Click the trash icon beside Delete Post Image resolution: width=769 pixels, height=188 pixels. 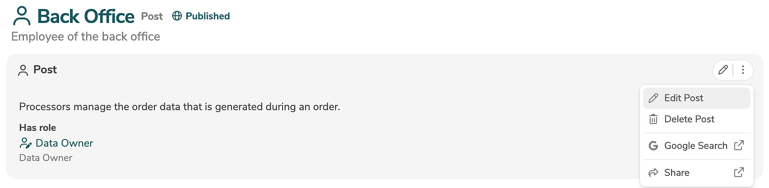click(x=653, y=119)
